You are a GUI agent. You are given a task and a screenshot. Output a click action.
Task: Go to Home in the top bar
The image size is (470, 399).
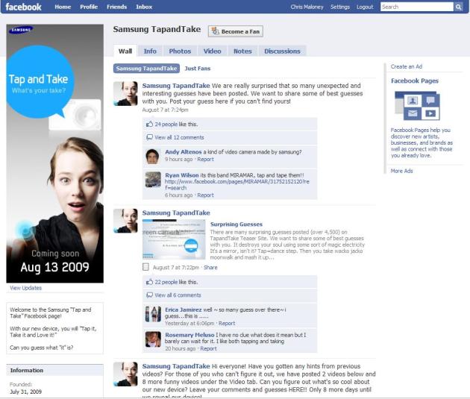(x=63, y=7)
